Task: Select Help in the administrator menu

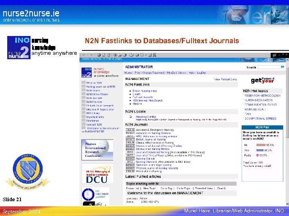Action: pyautogui.click(x=191, y=73)
